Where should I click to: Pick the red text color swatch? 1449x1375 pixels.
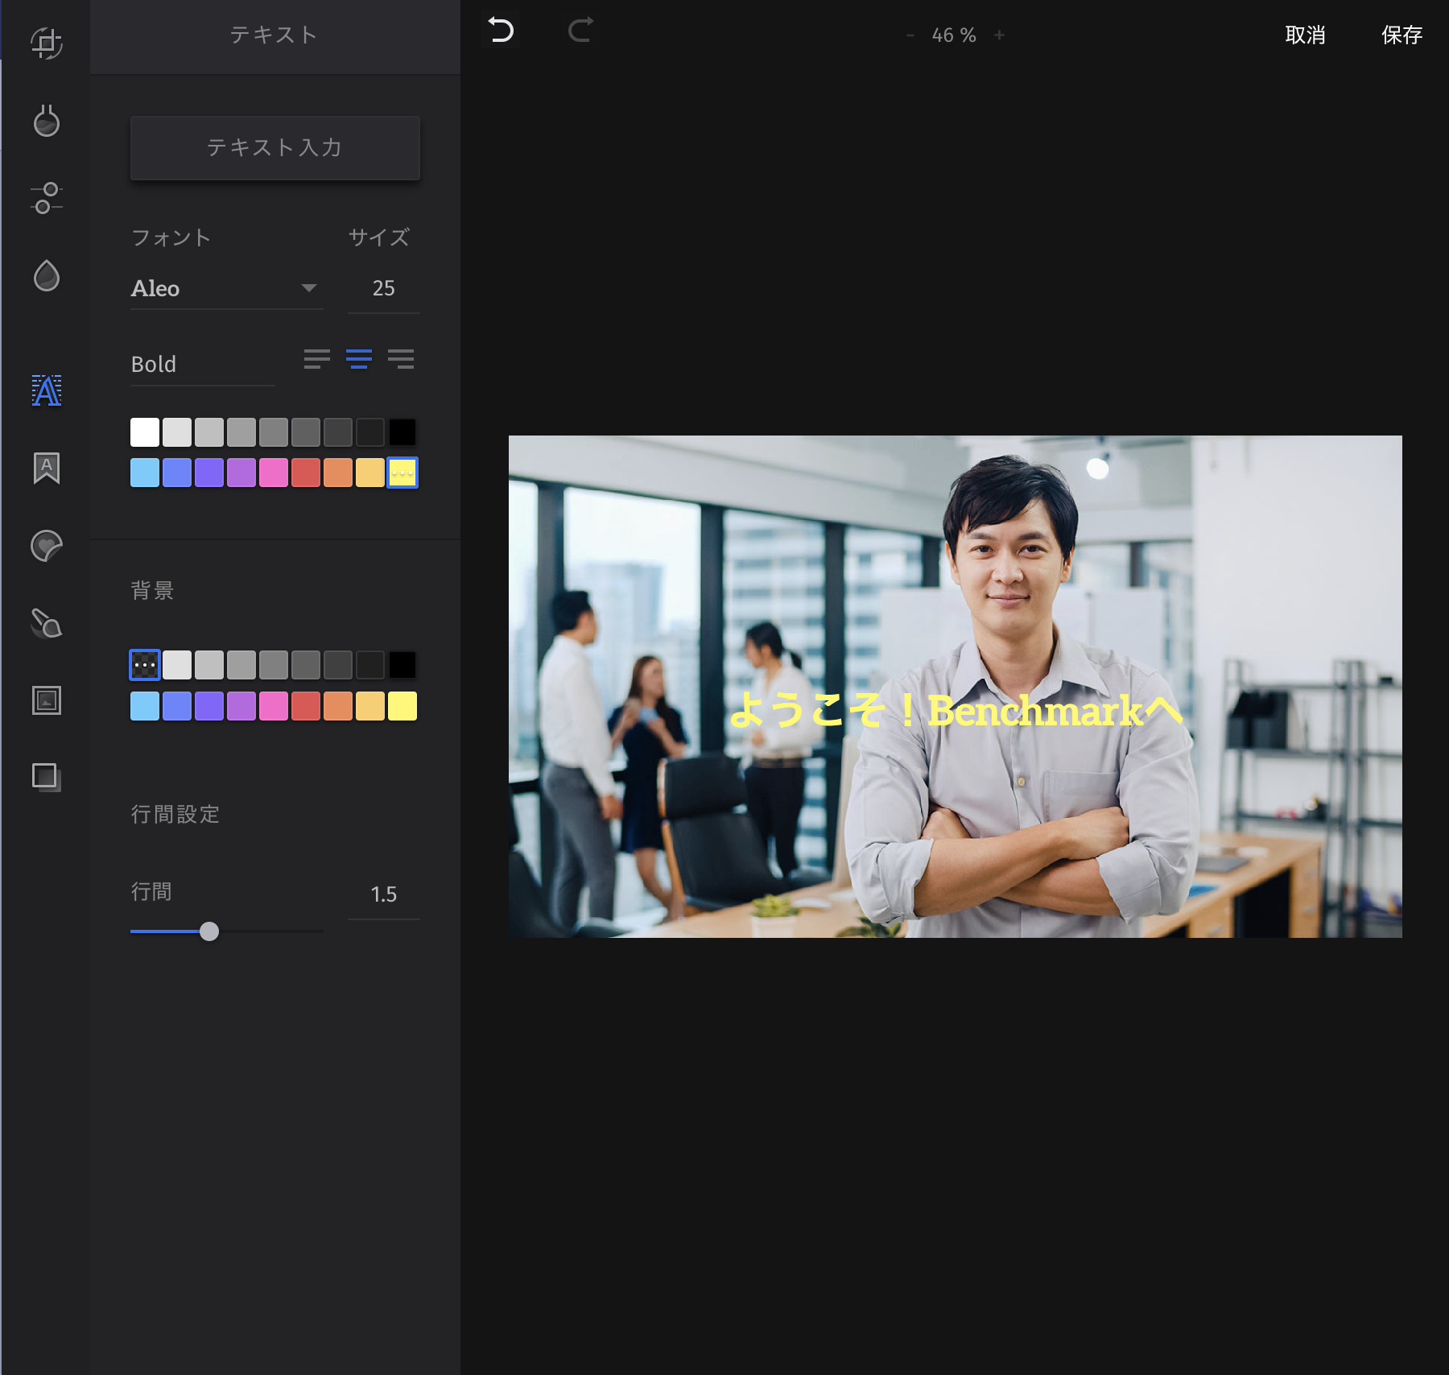pos(306,473)
